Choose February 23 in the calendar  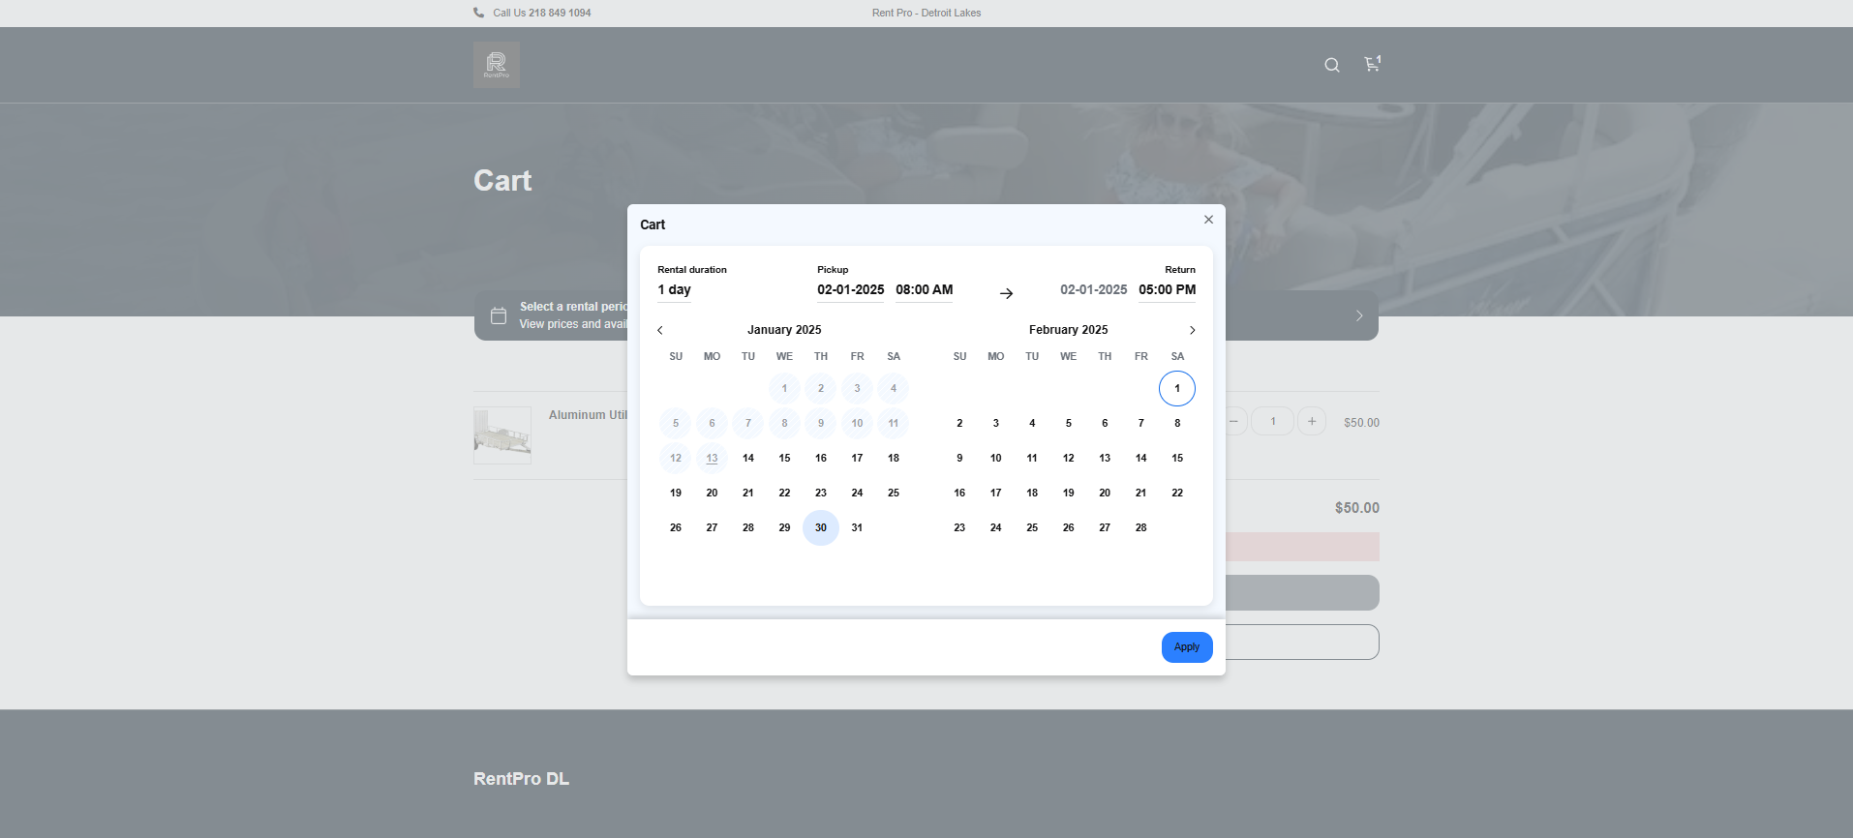pyautogui.click(x=959, y=528)
